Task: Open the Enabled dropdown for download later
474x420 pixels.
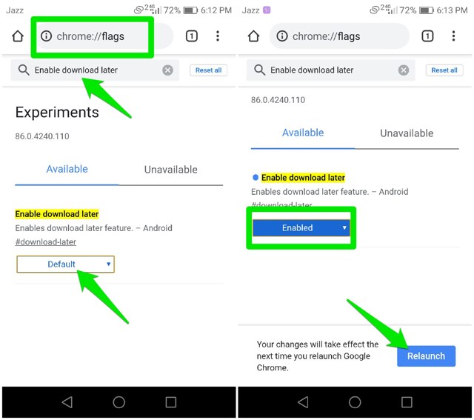Action: 301,228
